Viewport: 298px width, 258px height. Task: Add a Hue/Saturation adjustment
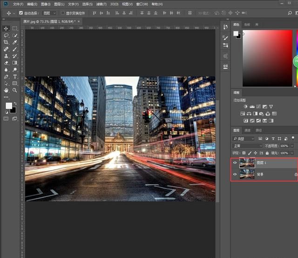[243, 114]
